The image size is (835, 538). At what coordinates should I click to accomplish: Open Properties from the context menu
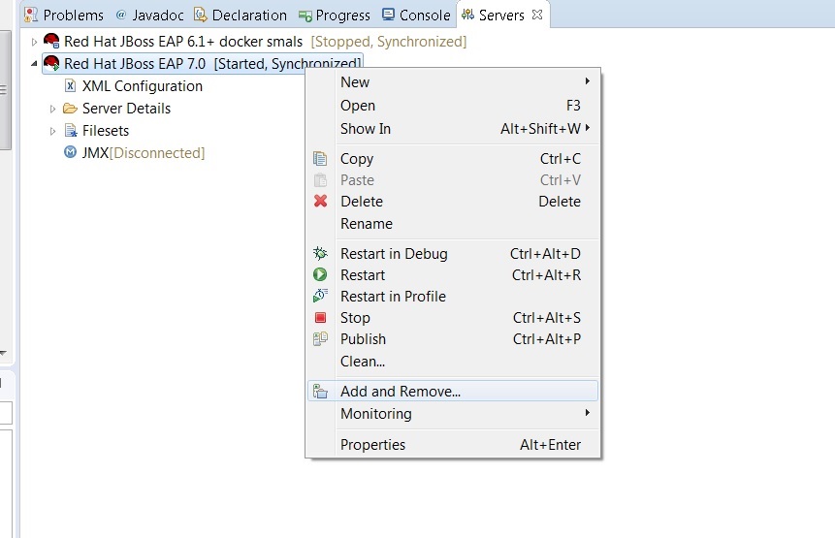[453, 444]
